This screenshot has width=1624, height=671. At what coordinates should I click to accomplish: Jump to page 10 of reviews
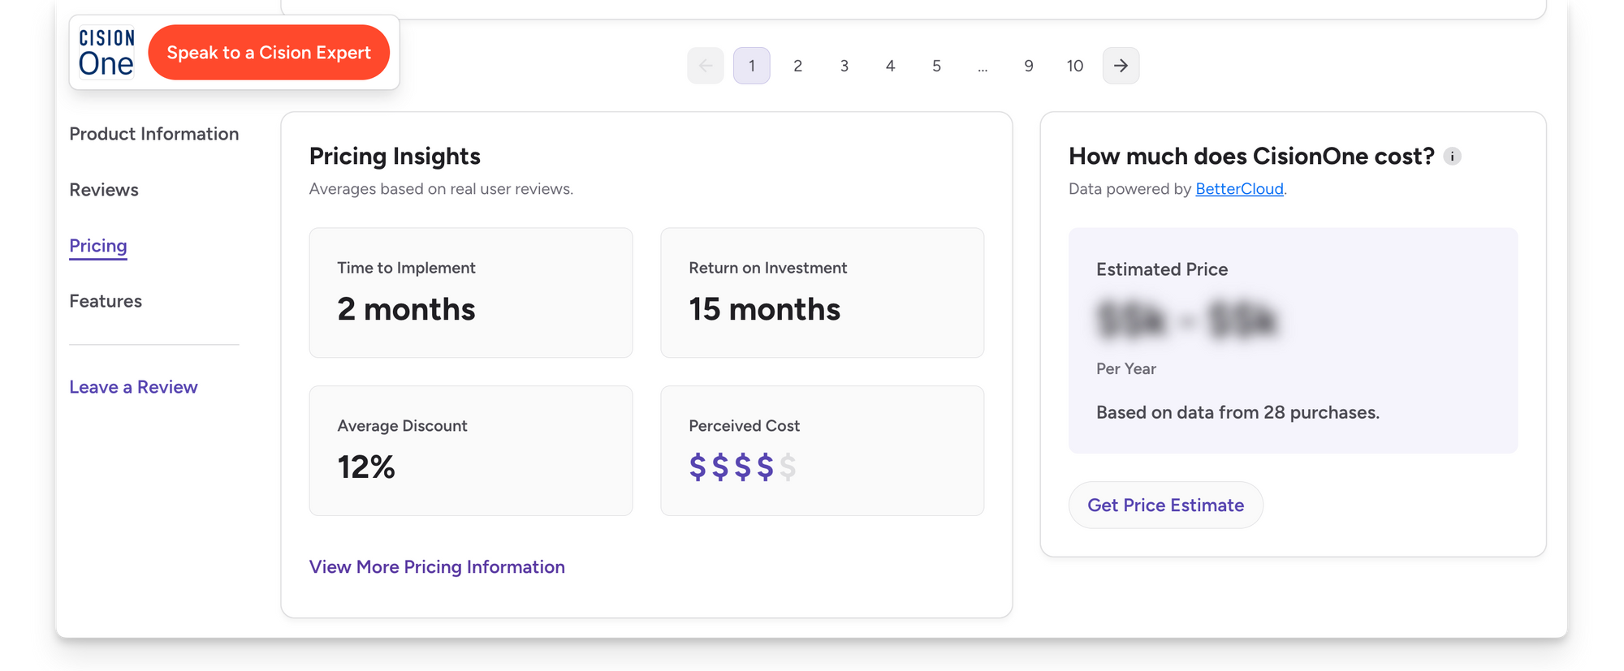tap(1074, 66)
